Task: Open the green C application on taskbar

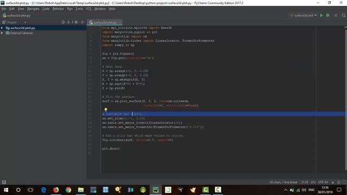Action: [205, 190]
